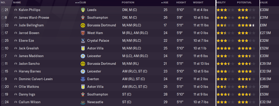Sort the list by Position header

[128, 3]
